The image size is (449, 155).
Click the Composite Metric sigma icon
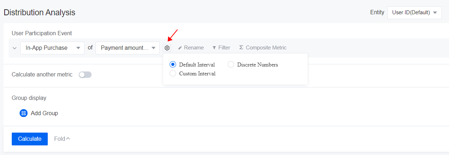click(241, 48)
